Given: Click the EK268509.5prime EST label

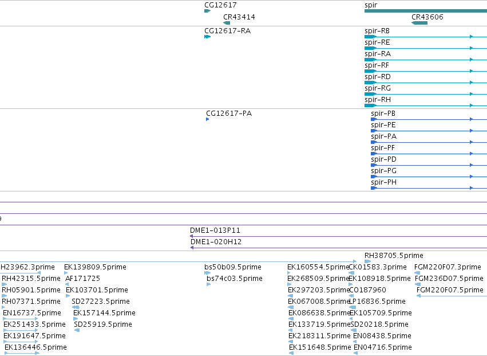Looking at the screenshot, I should [x=318, y=279].
